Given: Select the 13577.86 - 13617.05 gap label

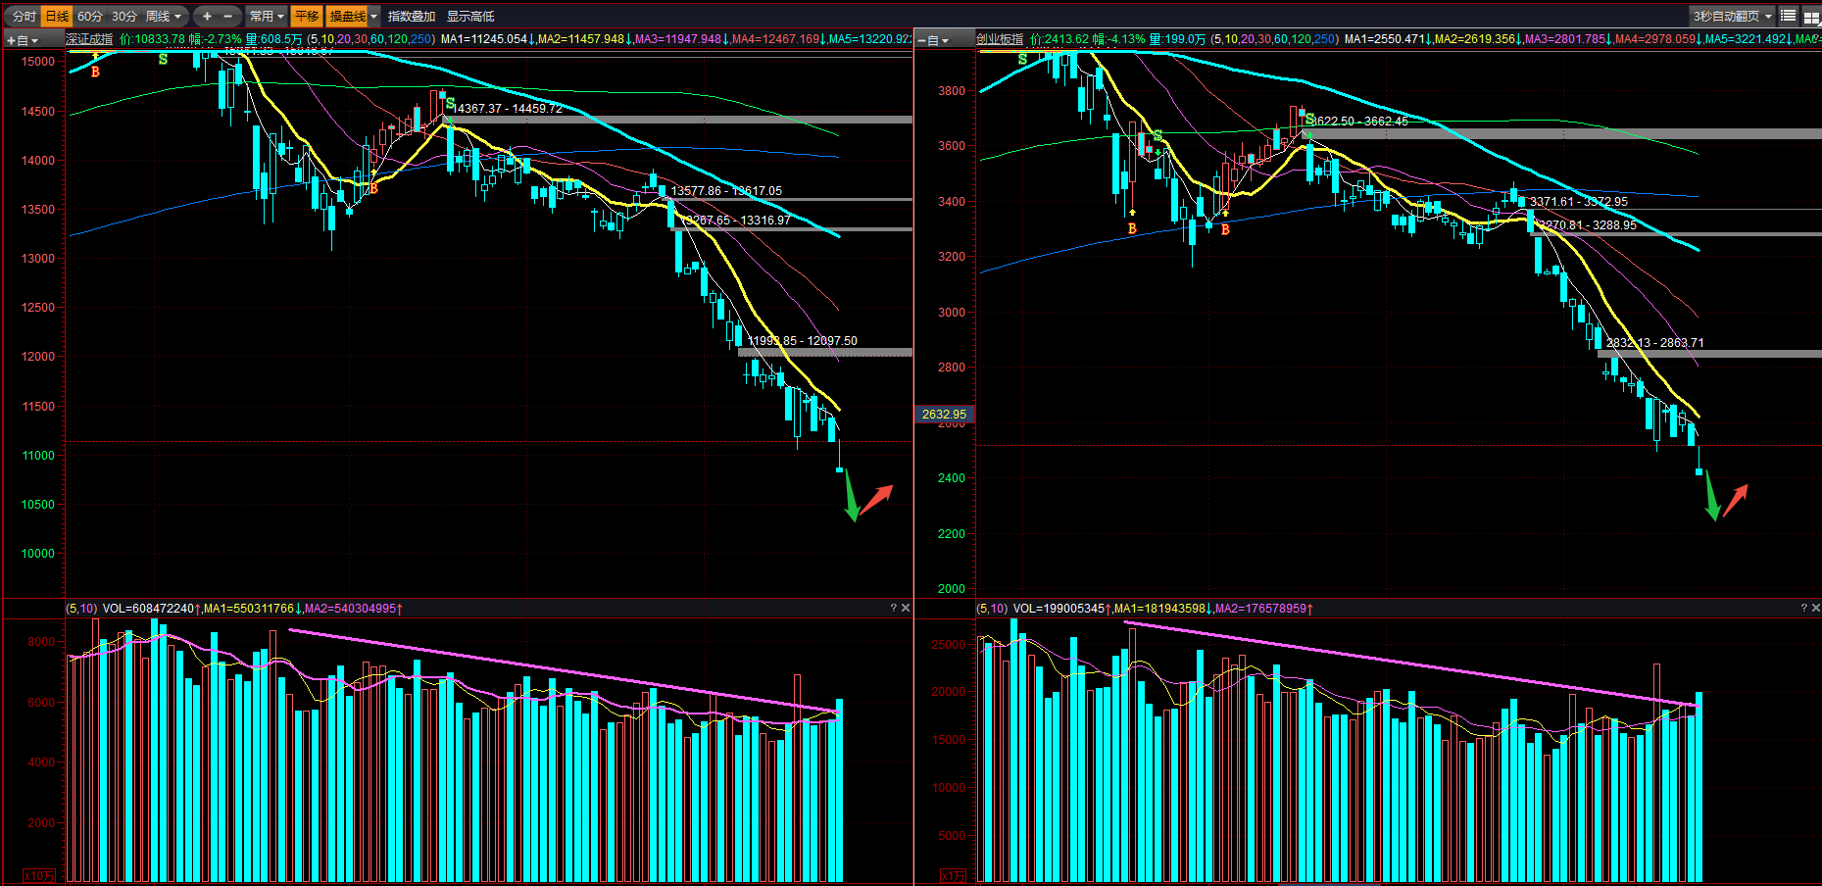Looking at the screenshot, I should [x=726, y=191].
